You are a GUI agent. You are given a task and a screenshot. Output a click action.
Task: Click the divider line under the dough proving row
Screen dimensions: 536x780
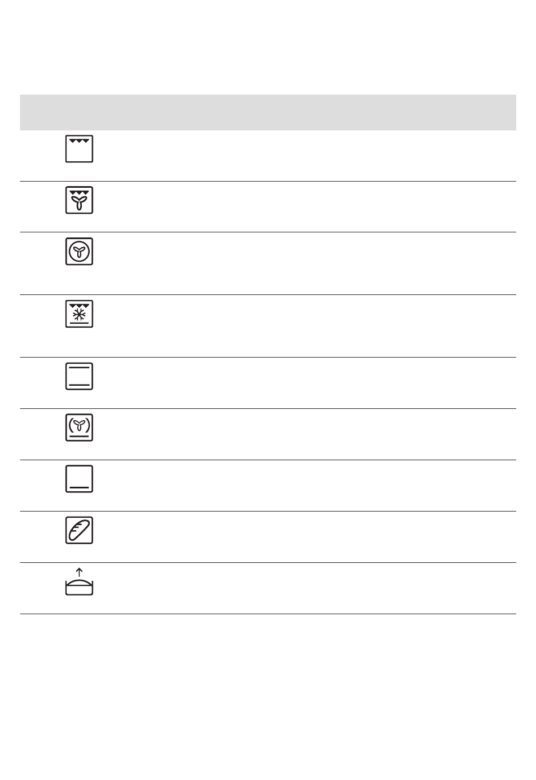pyautogui.click(x=268, y=614)
